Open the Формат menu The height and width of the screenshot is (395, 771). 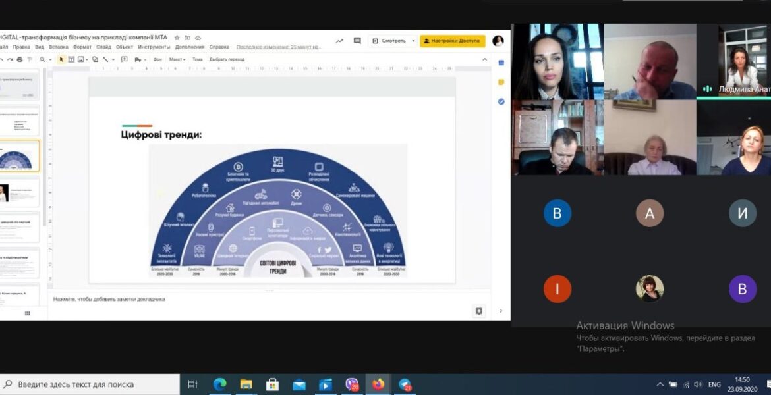click(x=82, y=47)
